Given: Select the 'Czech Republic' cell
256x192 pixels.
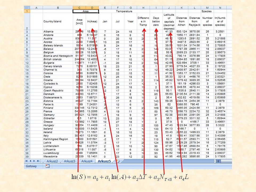Looking at the screenshot, I should [58, 91].
